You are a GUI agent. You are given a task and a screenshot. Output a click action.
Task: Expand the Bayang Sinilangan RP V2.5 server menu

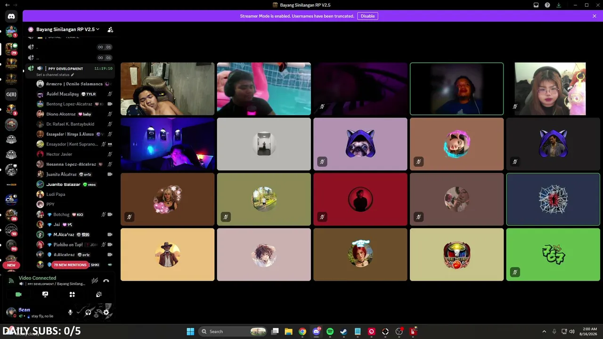pyautogui.click(x=68, y=29)
